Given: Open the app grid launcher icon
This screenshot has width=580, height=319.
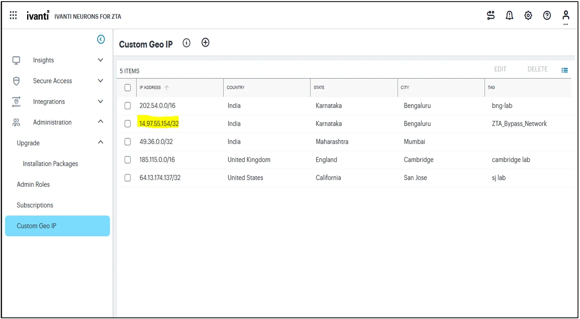Looking at the screenshot, I should tap(13, 16).
